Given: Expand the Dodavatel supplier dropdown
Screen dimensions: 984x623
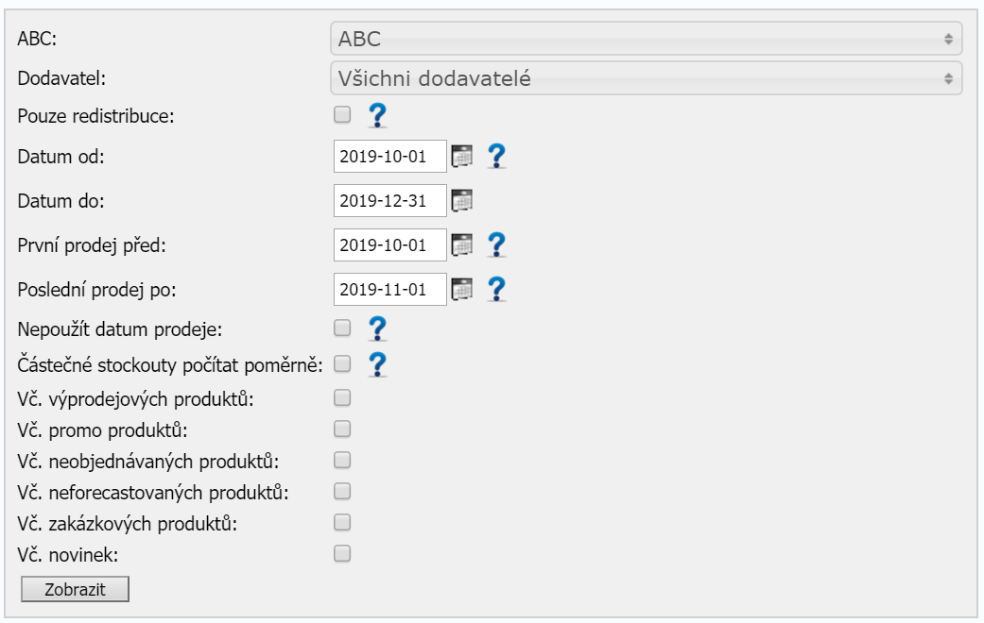Looking at the screenshot, I should coord(646,78).
